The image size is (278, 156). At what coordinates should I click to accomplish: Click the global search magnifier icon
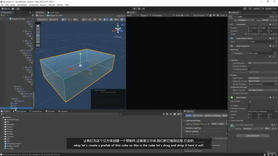[250, 9]
